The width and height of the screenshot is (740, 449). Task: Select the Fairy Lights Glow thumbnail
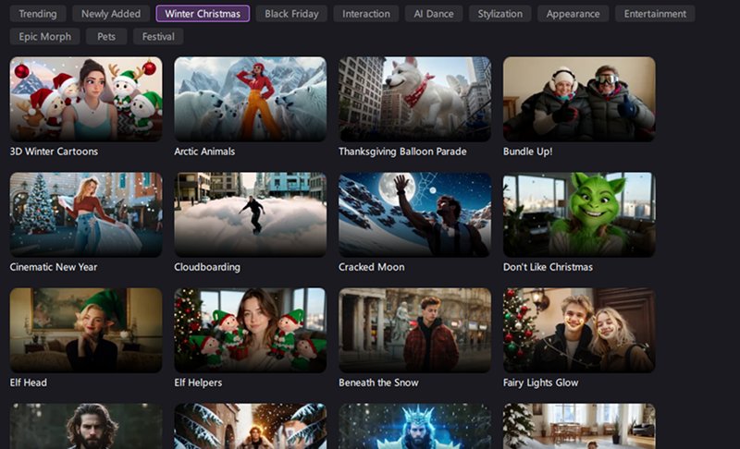coord(579,330)
